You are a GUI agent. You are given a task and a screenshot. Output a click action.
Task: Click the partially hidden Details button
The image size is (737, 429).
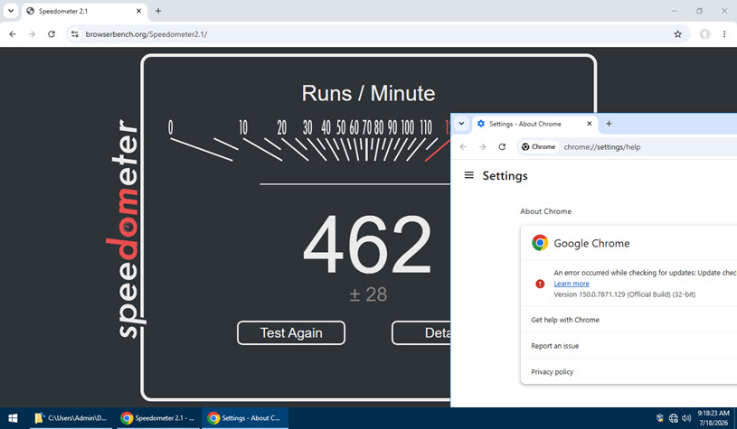click(x=421, y=332)
